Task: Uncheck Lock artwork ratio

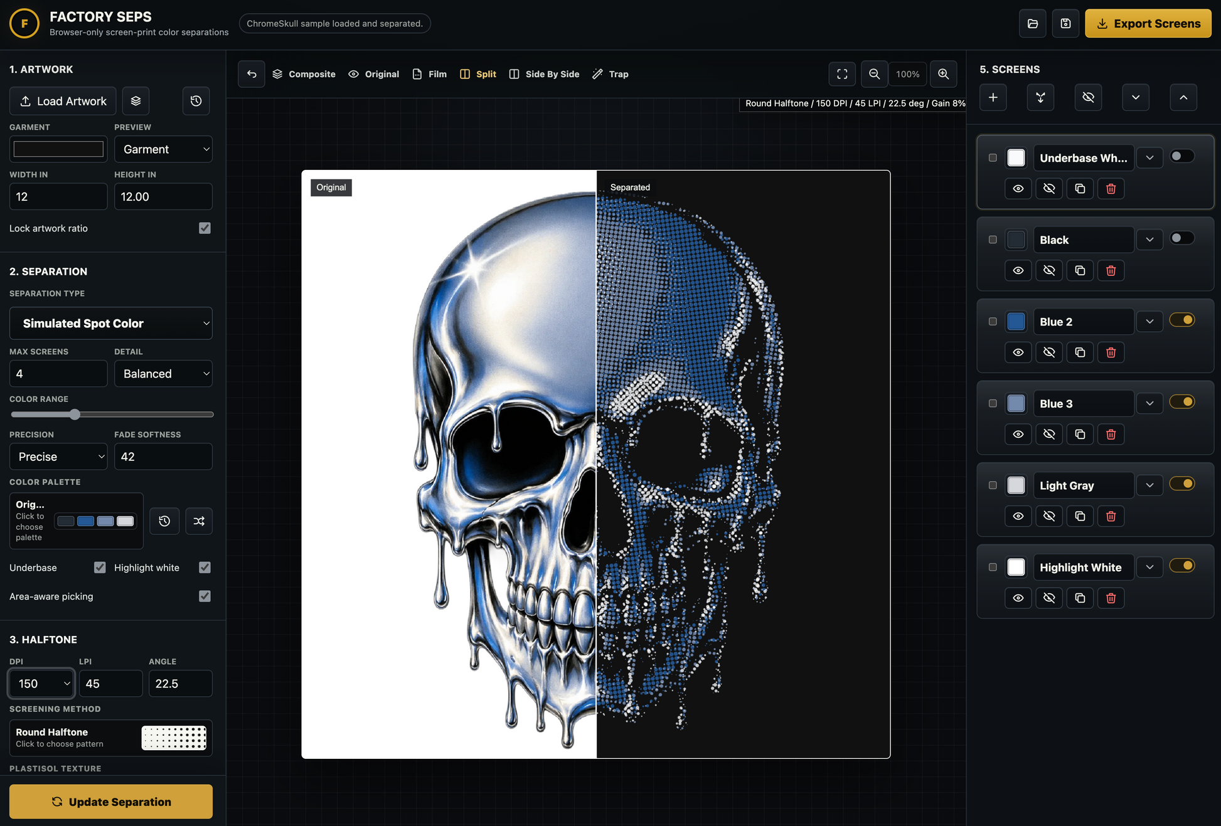Action: click(205, 228)
